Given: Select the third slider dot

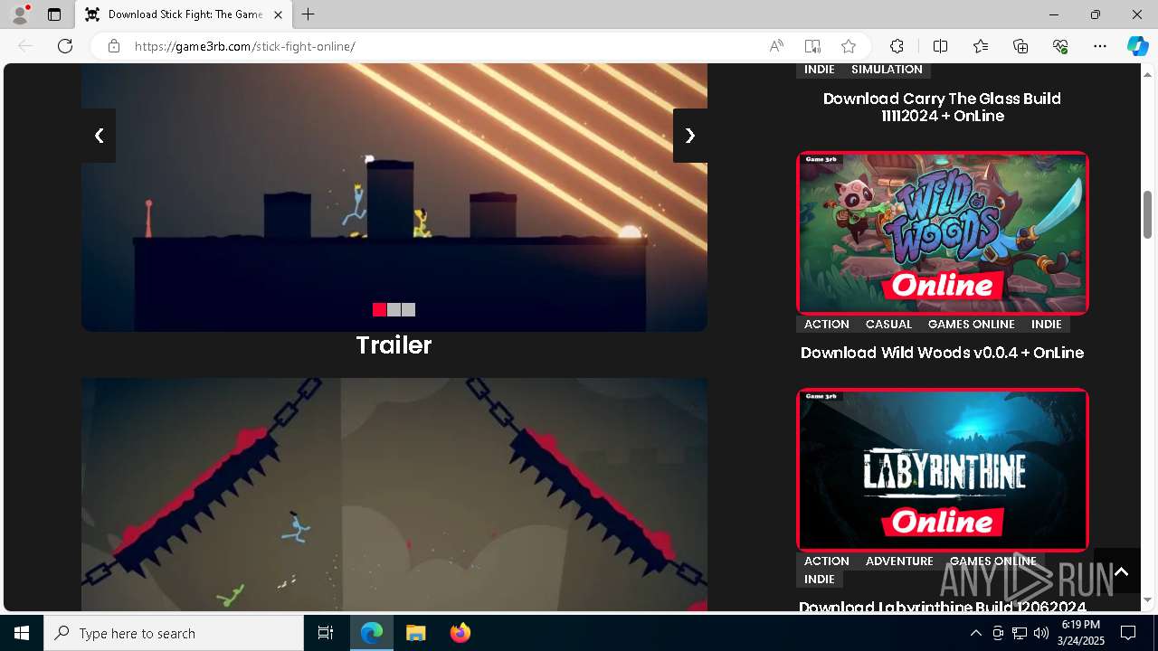Looking at the screenshot, I should pos(408,309).
